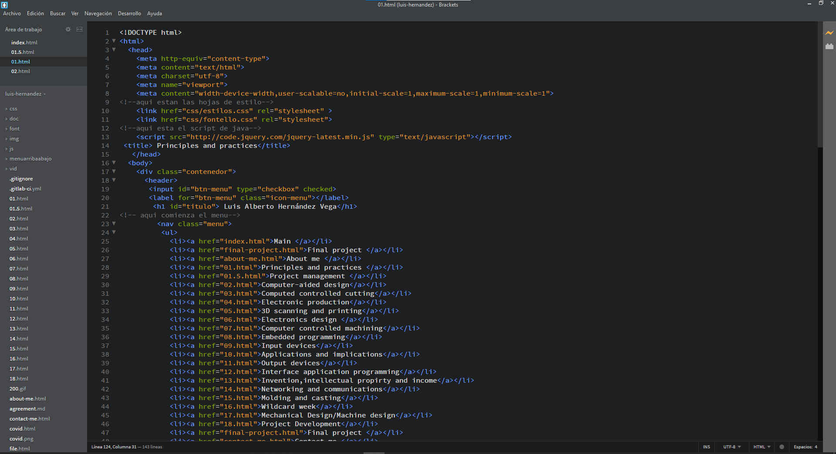The height and width of the screenshot is (454, 836).
Task: Click 'Área de trabajo' header
Action: (x=24, y=30)
